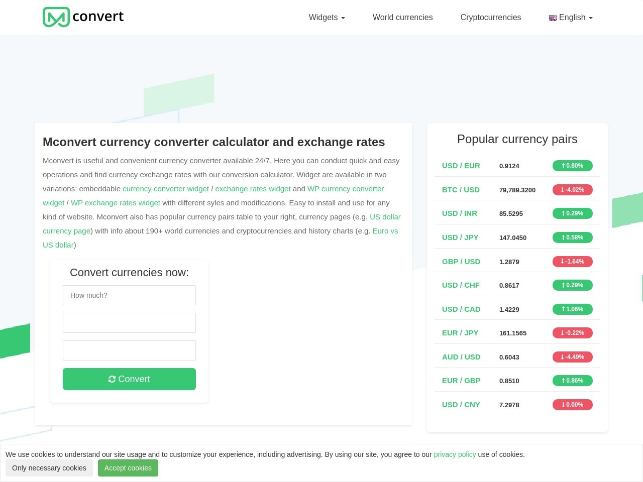This screenshot has width=643, height=482.
Task: Click the -4.02% change badge for BTC/USD
Action: click(x=573, y=190)
